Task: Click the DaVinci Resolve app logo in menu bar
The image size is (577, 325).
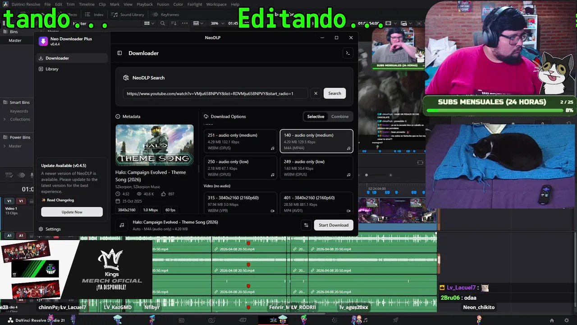Action: point(5,5)
